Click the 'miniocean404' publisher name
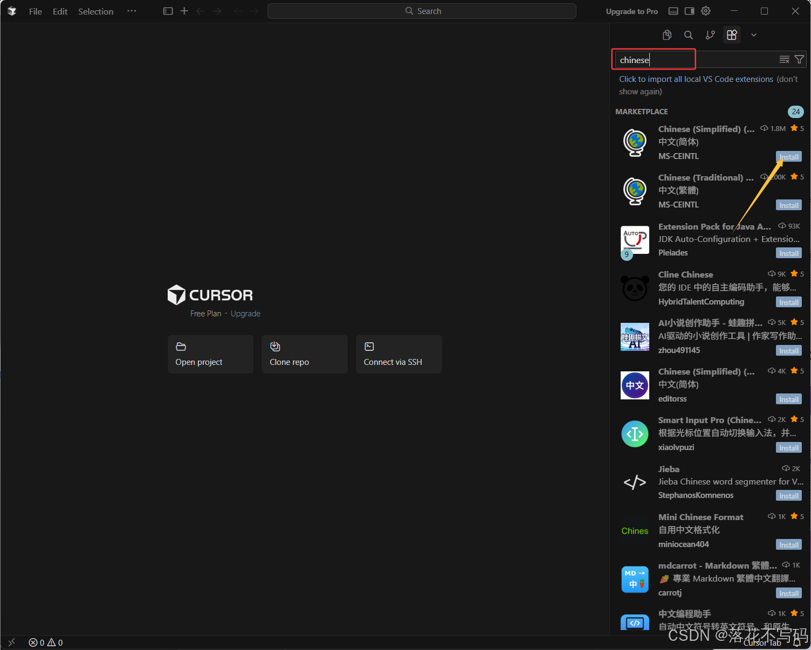Screen dimensions: 811x650 [x=683, y=544]
